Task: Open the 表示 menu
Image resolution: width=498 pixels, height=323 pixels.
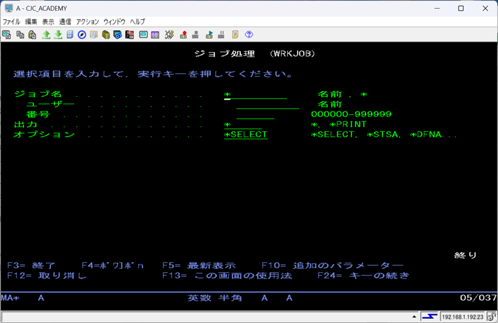Action: (48, 22)
